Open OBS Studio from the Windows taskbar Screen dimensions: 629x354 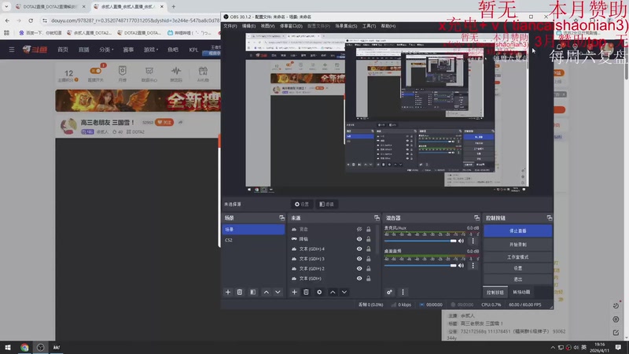[41, 347]
